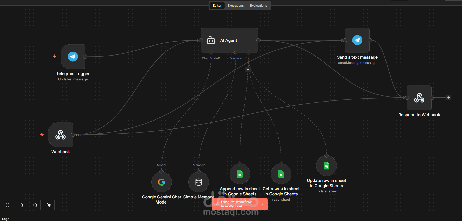Viewport: 462px width, 221px height.
Task: Click the lightning trigger icon beside Webhook
Action: pos(42,134)
